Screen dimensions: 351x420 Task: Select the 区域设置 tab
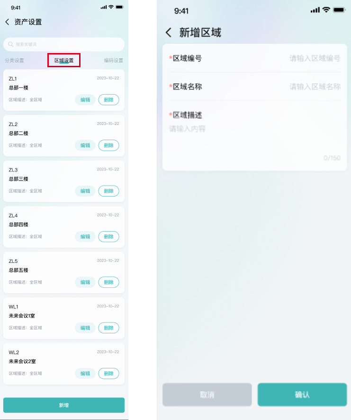coord(64,60)
